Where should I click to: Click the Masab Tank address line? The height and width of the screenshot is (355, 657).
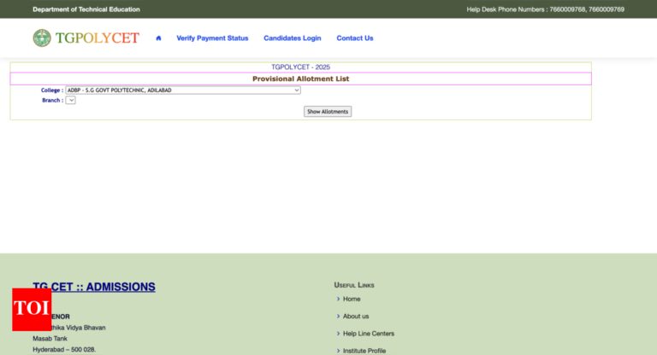click(x=50, y=338)
